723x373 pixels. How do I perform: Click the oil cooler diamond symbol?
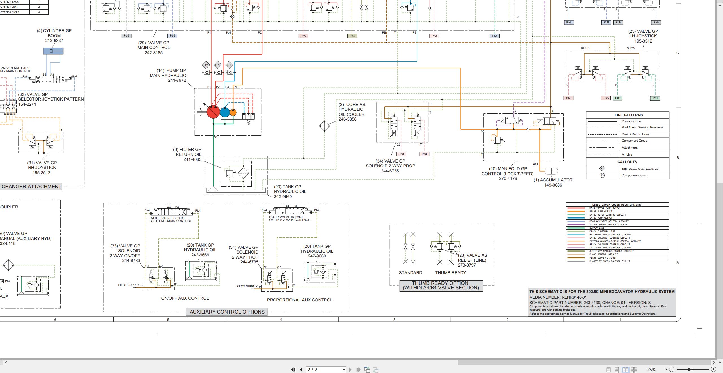tap(324, 126)
